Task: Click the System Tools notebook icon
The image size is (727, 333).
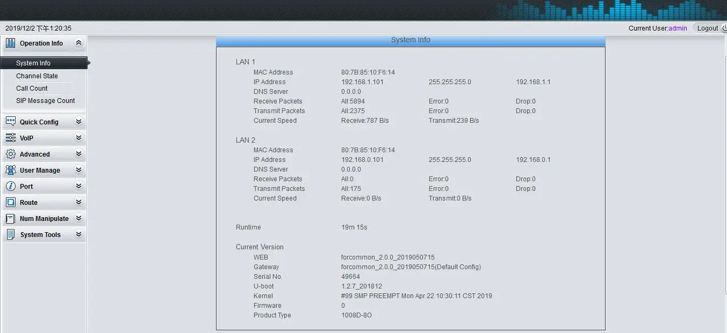Action: pyautogui.click(x=11, y=234)
